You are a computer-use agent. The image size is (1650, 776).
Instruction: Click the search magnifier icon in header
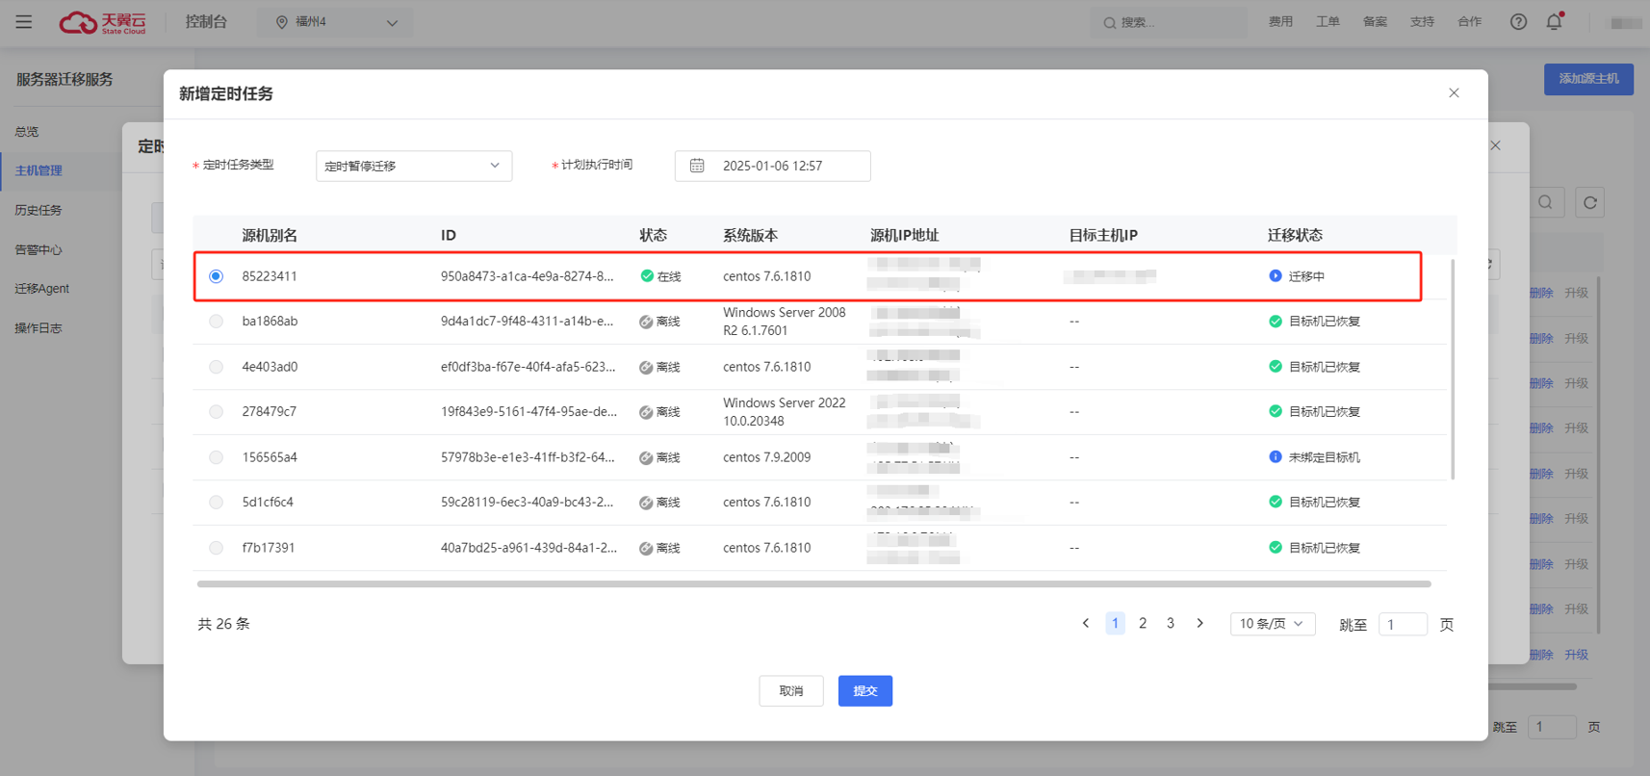coord(1110,22)
